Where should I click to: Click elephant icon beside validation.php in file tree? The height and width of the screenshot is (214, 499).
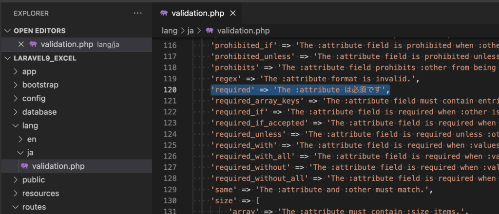coord(24,166)
